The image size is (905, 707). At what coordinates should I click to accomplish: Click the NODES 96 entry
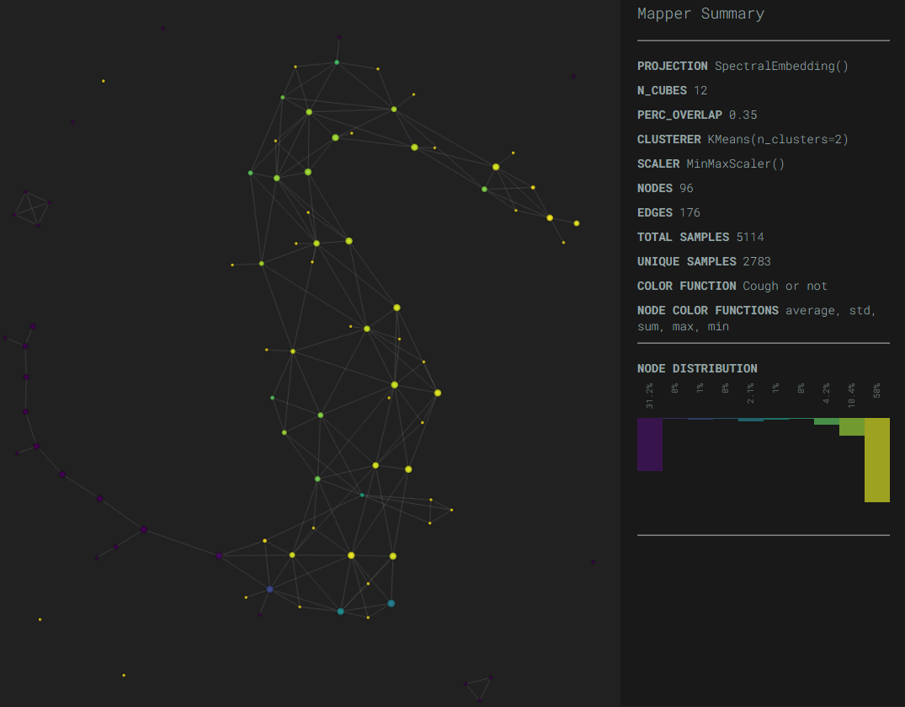click(665, 188)
